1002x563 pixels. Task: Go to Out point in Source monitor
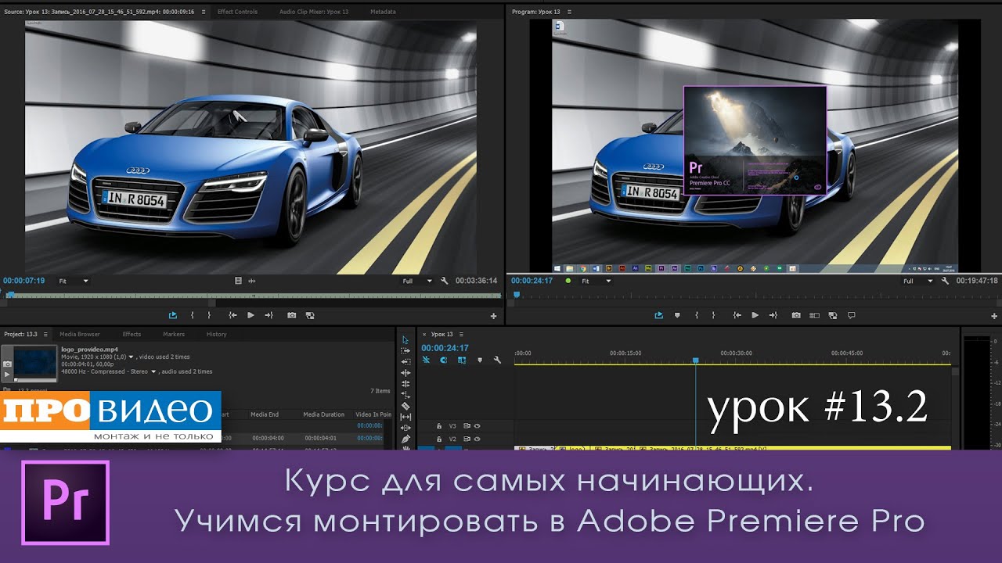coord(269,315)
